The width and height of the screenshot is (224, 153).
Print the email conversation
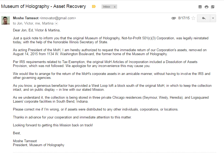(206, 7)
